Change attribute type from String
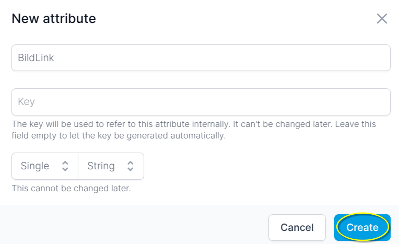 111,166
